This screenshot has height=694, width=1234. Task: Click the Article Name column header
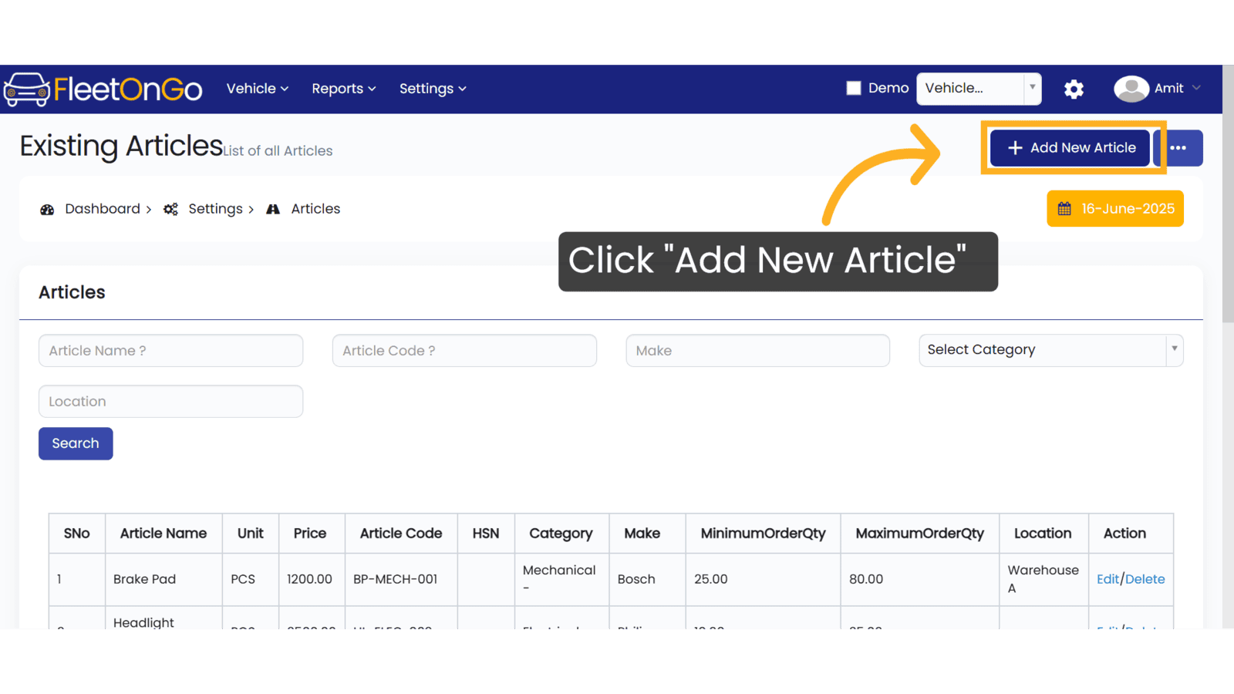pos(164,534)
